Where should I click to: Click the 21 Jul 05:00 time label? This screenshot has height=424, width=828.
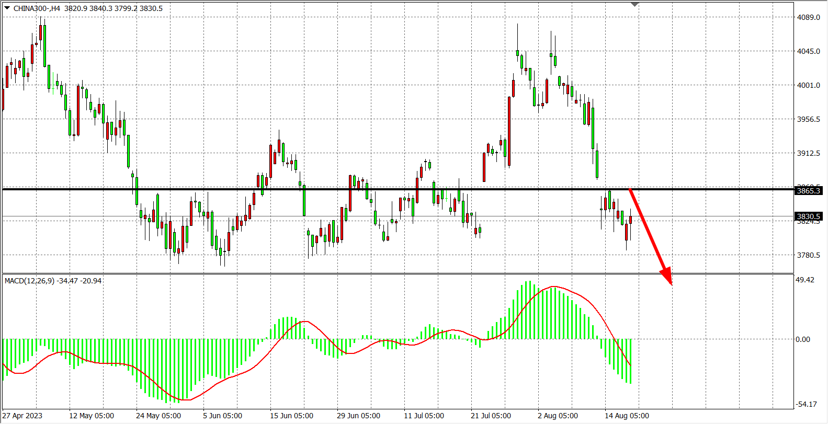pyautogui.click(x=491, y=416)
